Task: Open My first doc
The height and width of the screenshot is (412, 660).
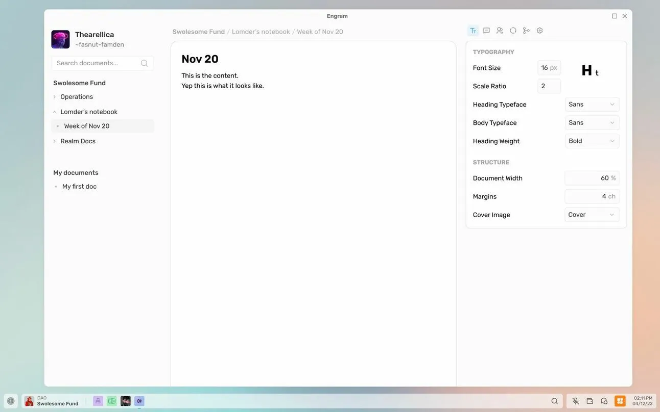Action: [x=79, y=187]
